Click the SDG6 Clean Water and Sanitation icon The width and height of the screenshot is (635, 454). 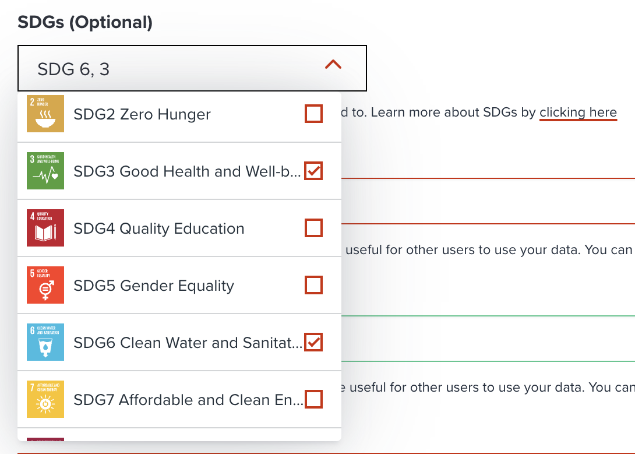[45, 342]
